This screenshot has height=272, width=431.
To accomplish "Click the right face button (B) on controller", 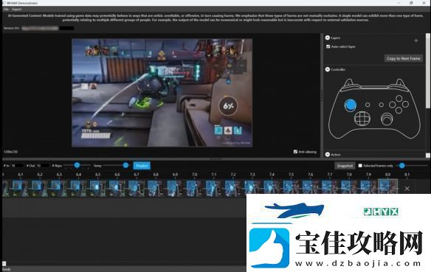I will [405, 105].
